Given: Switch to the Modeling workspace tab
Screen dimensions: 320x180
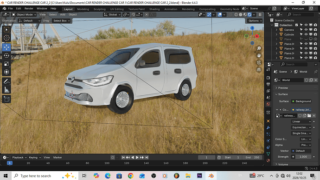Looking at the screenshot, I should point(83,9).
